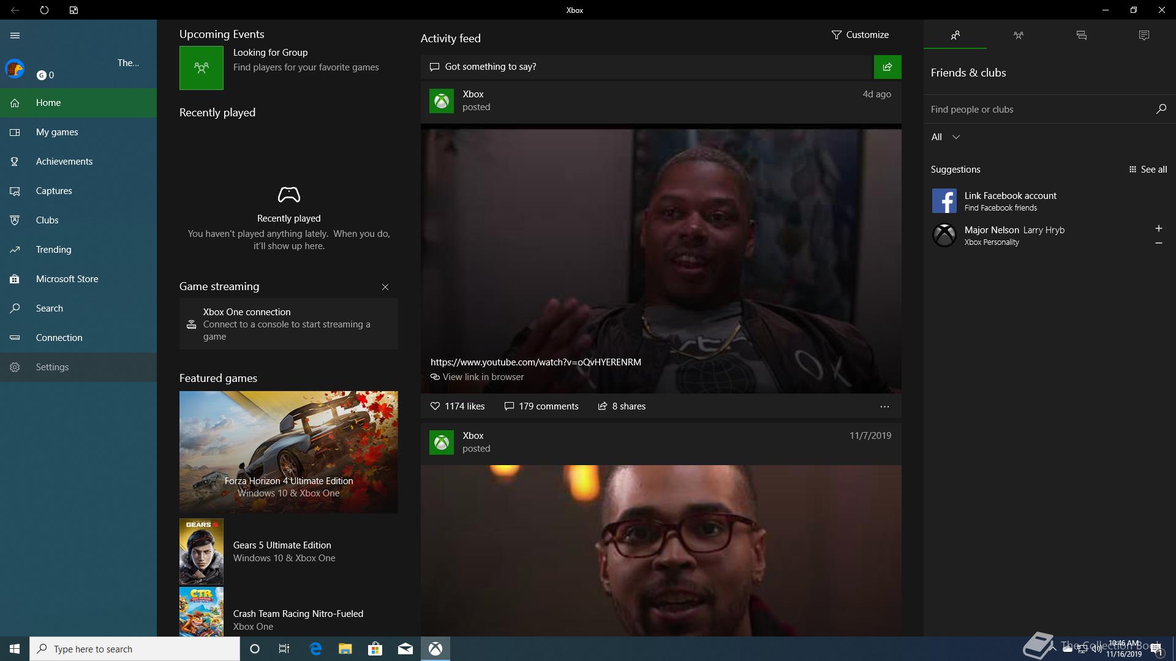Click Xbox app taskbar icon

[x=435, y=649]
